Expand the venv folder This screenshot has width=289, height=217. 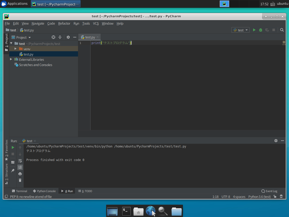tap(16, 49)
